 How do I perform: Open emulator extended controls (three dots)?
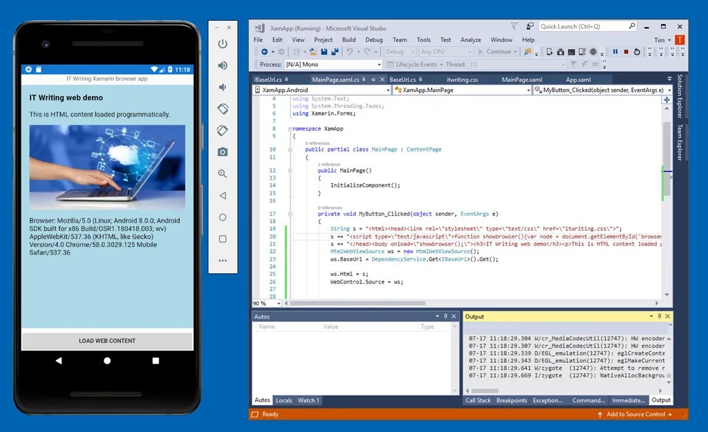[x=223, y=261]
